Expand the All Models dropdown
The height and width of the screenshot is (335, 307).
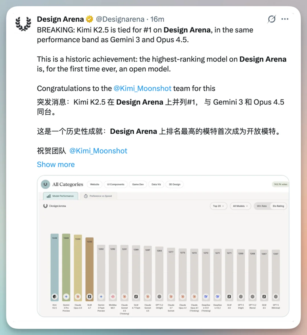point(240,206)
